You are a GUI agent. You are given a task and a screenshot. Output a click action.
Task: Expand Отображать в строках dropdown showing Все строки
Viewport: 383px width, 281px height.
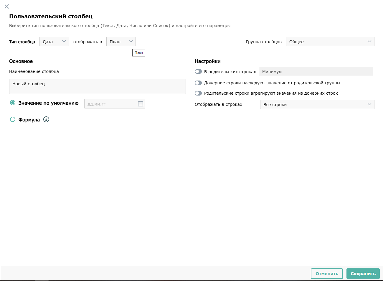(317, 104)
